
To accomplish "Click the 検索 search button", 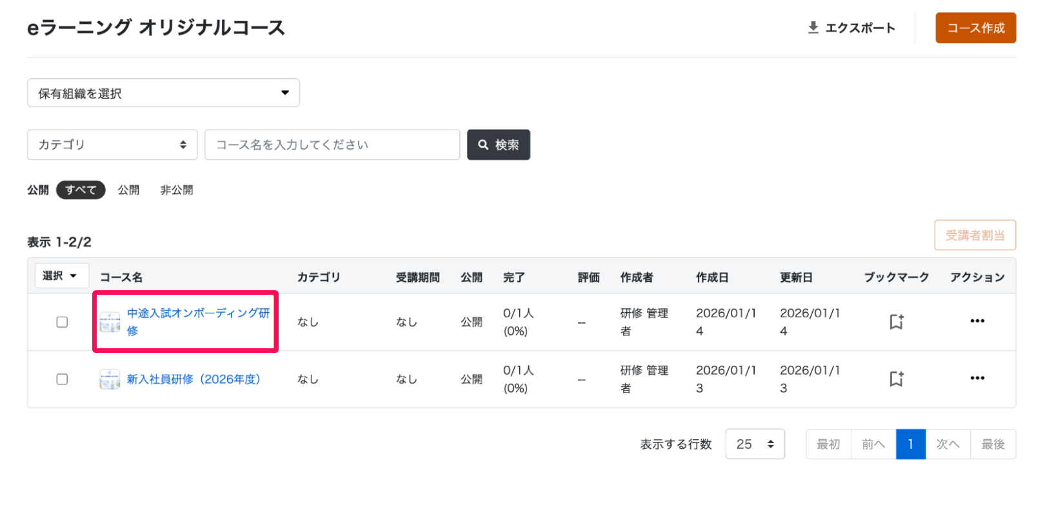I will pyautogui.click(x=499, y=144).
